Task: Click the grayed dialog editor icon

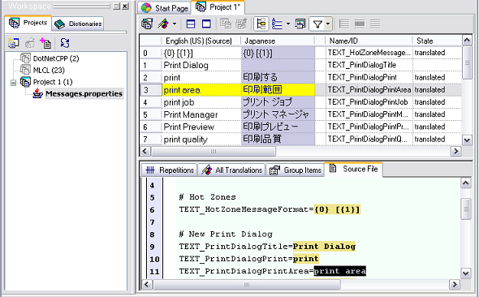Action: click(x=226, y=24)
